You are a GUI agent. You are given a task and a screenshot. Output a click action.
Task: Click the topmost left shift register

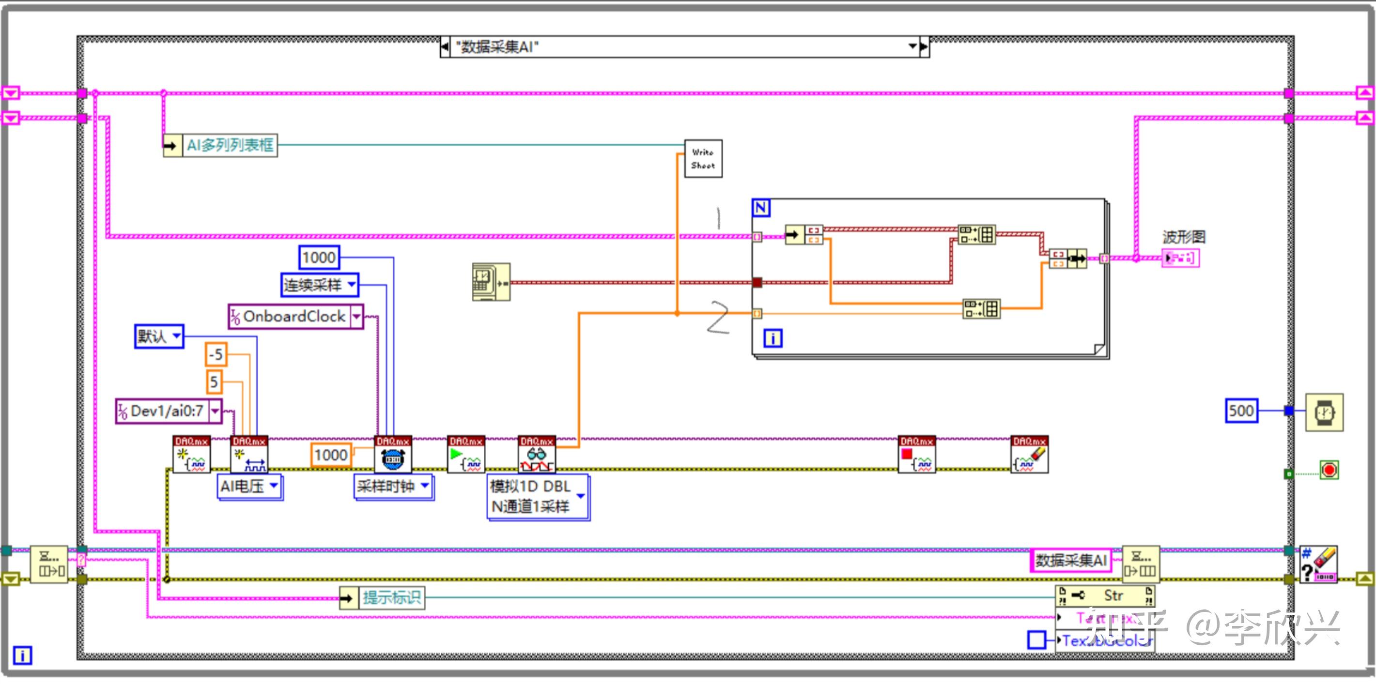tap(11, 93)
